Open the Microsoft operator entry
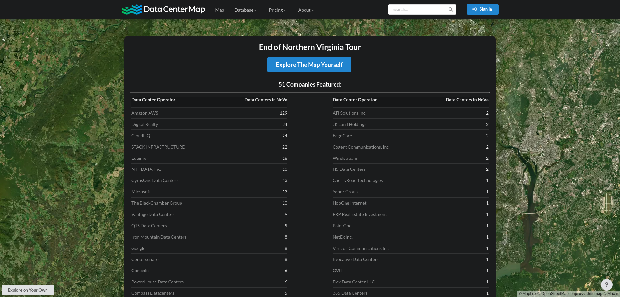The width and height of the screenshot is (620, 297). [141, 192]
